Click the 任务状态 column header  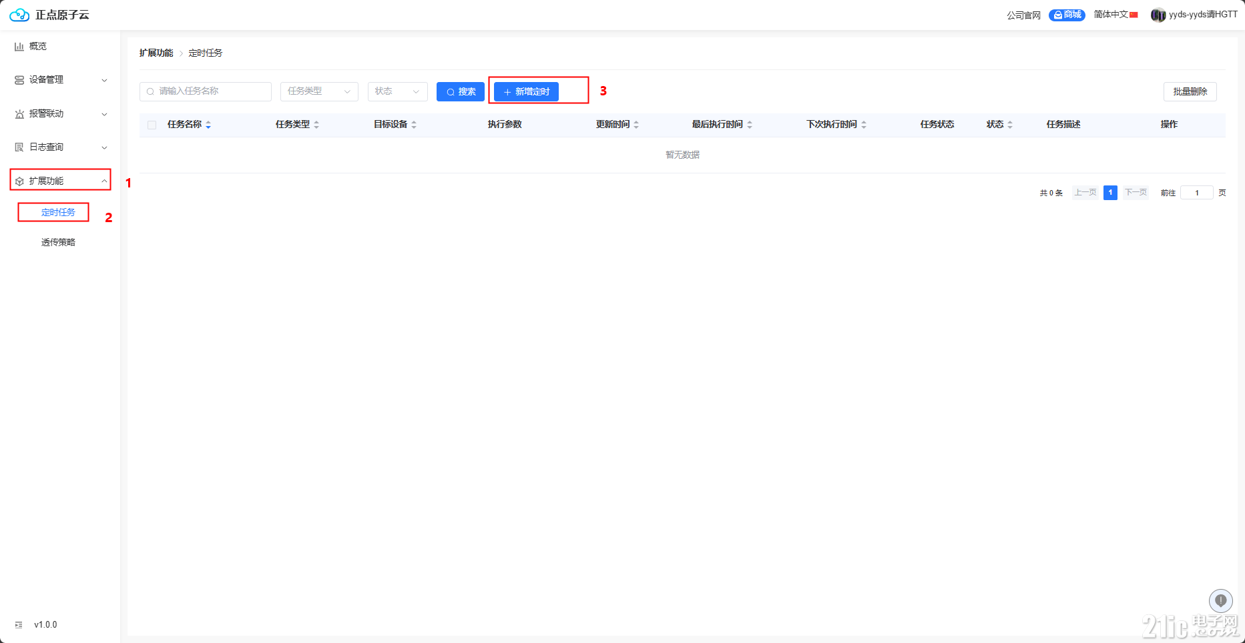[937, 125]
